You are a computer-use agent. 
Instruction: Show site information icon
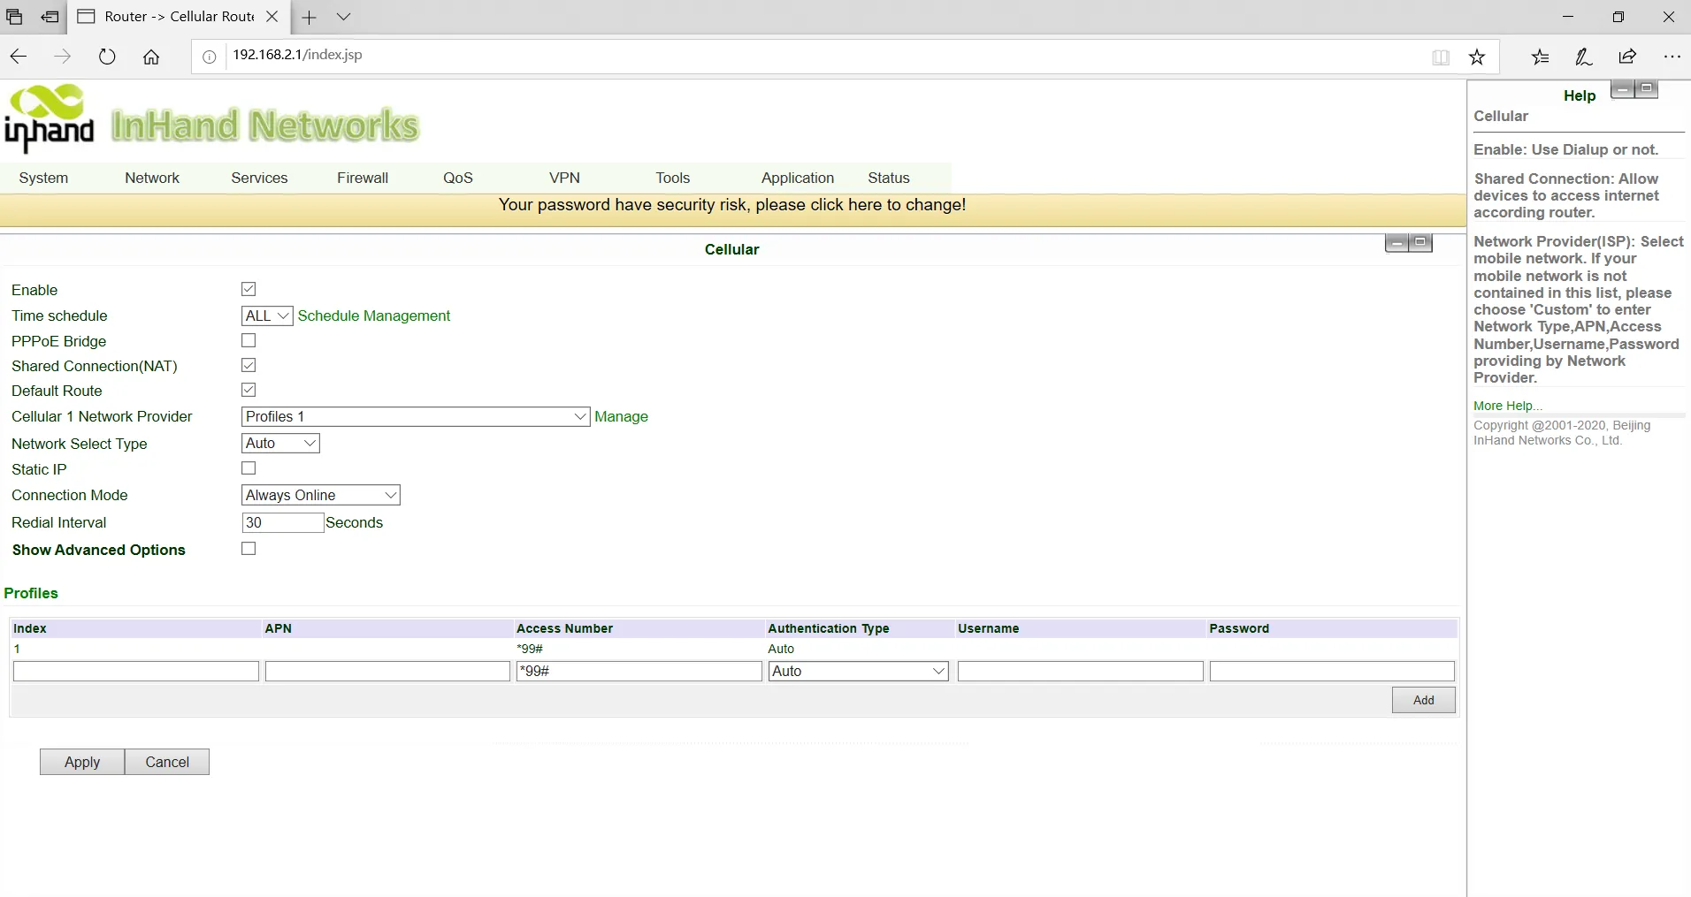(x=209, y=57)
